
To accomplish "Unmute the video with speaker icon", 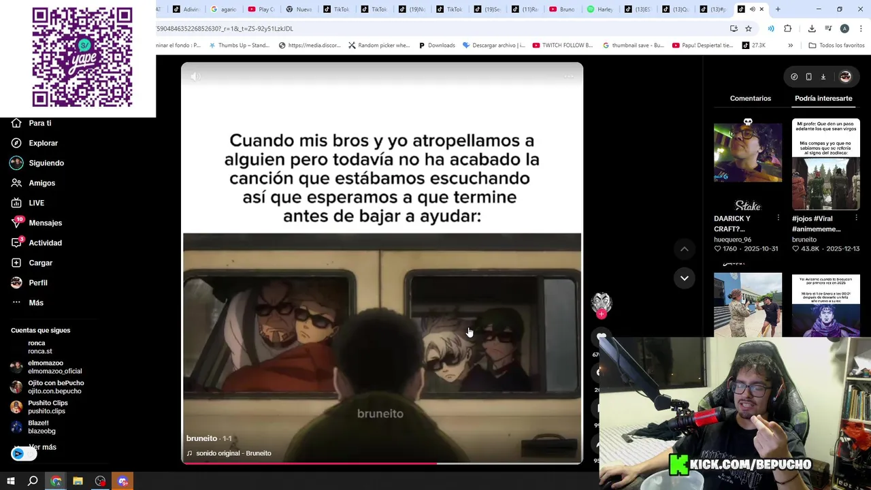I will point(195,77).
